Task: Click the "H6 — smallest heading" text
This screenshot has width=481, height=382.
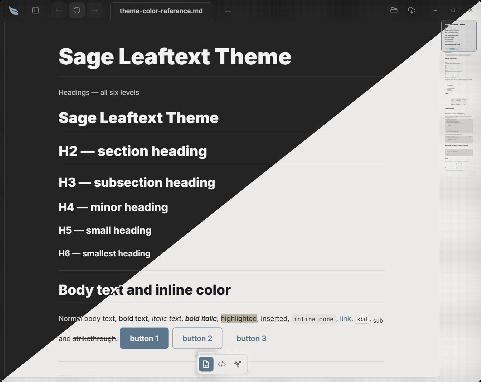Action: 104,254
